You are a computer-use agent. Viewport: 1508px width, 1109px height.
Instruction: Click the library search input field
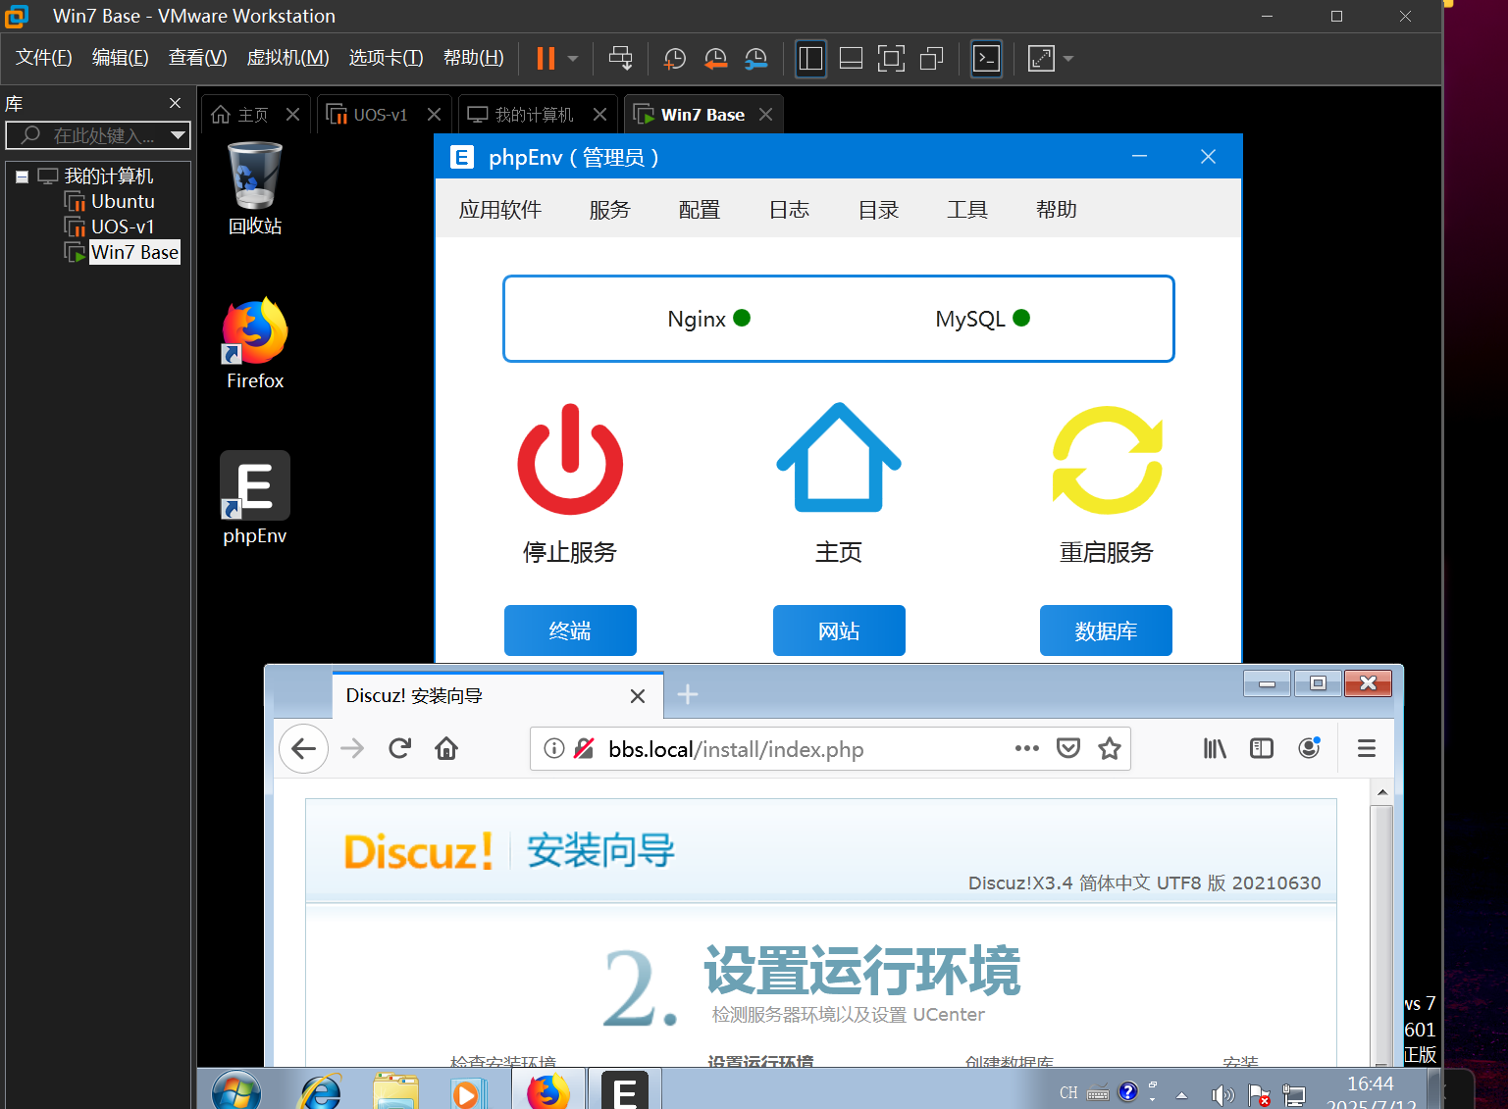86,135
